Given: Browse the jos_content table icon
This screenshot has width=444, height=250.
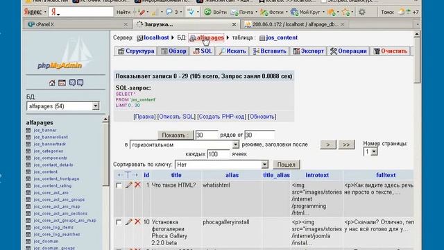Looking at the screenshot, I should coord(28,172).
